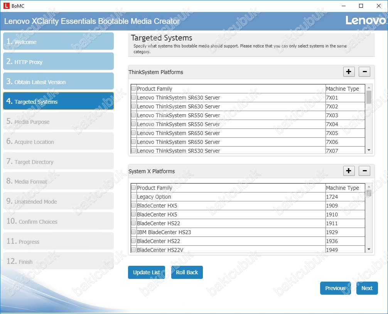Viewport: 388px width, 314px height.
Task: Open step 9 Unattended Mode
Action: pos(58,201)
